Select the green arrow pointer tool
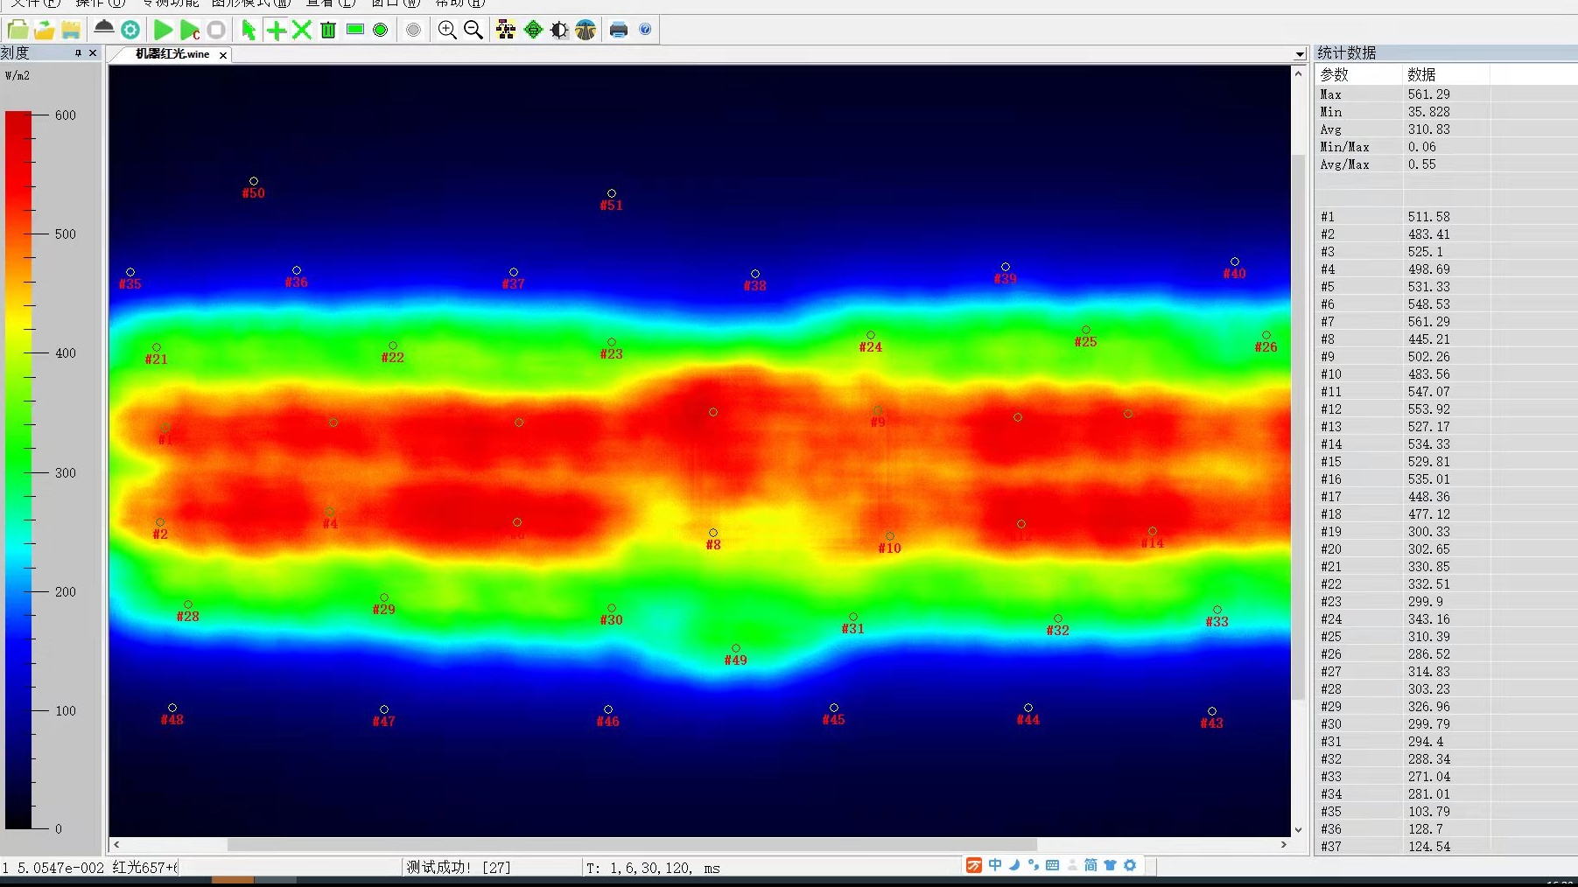This screenshot has width=1578, height=887. (249, 30)
